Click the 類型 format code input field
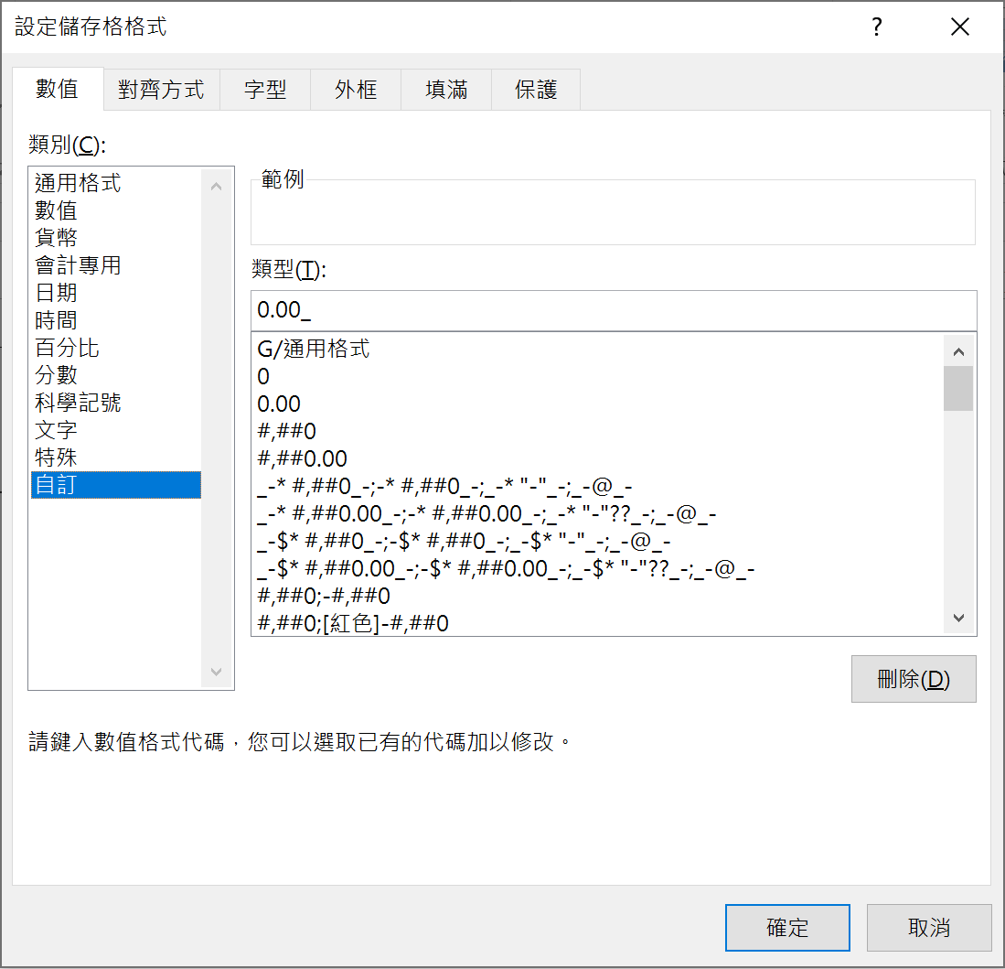The width and height of the screenshot is (1005, 969). coord(614,310)
